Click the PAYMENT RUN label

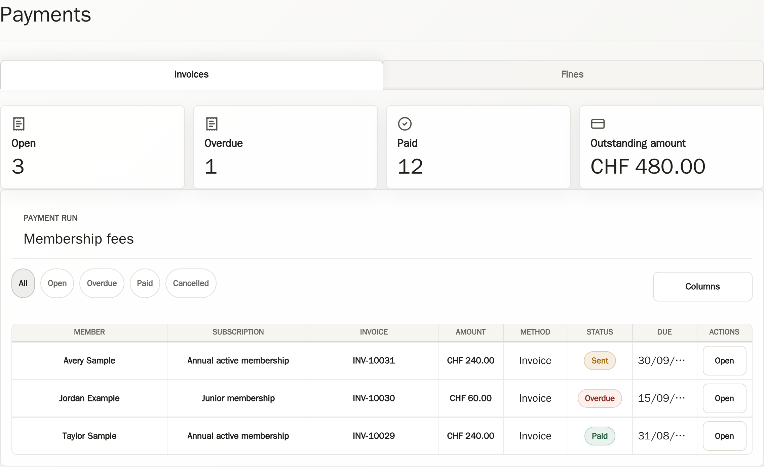tap(50, 218)
